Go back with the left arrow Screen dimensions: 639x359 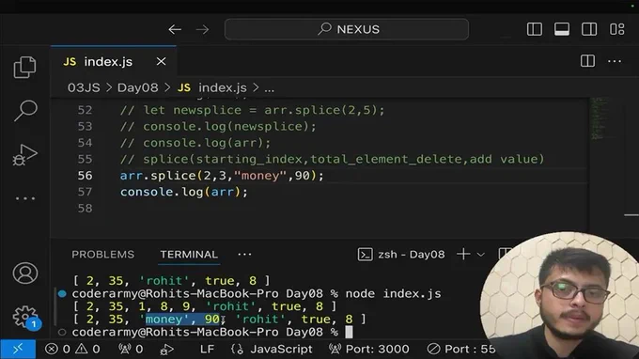pyautogui.click(x=175, y=29)
